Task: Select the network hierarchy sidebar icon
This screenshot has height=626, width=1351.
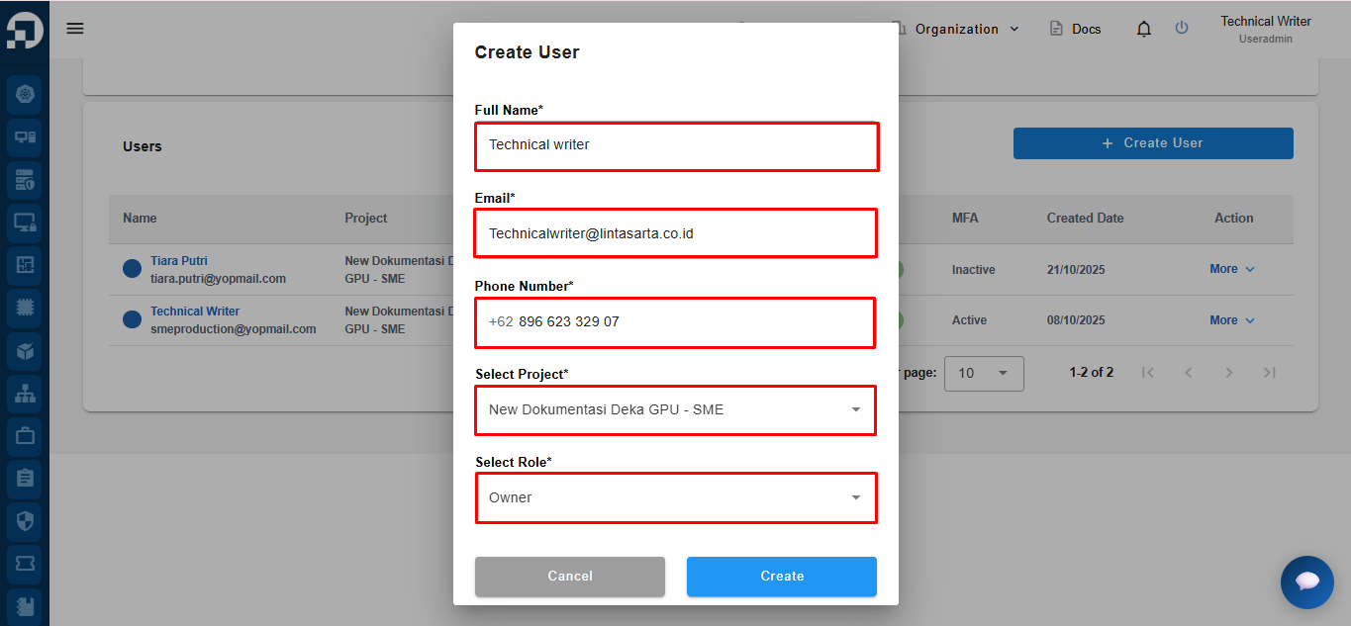Action: (25, 393)
